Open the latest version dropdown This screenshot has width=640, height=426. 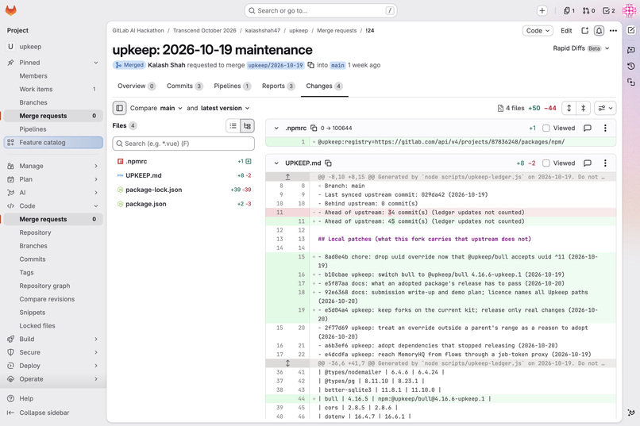[x=225, y=108]
